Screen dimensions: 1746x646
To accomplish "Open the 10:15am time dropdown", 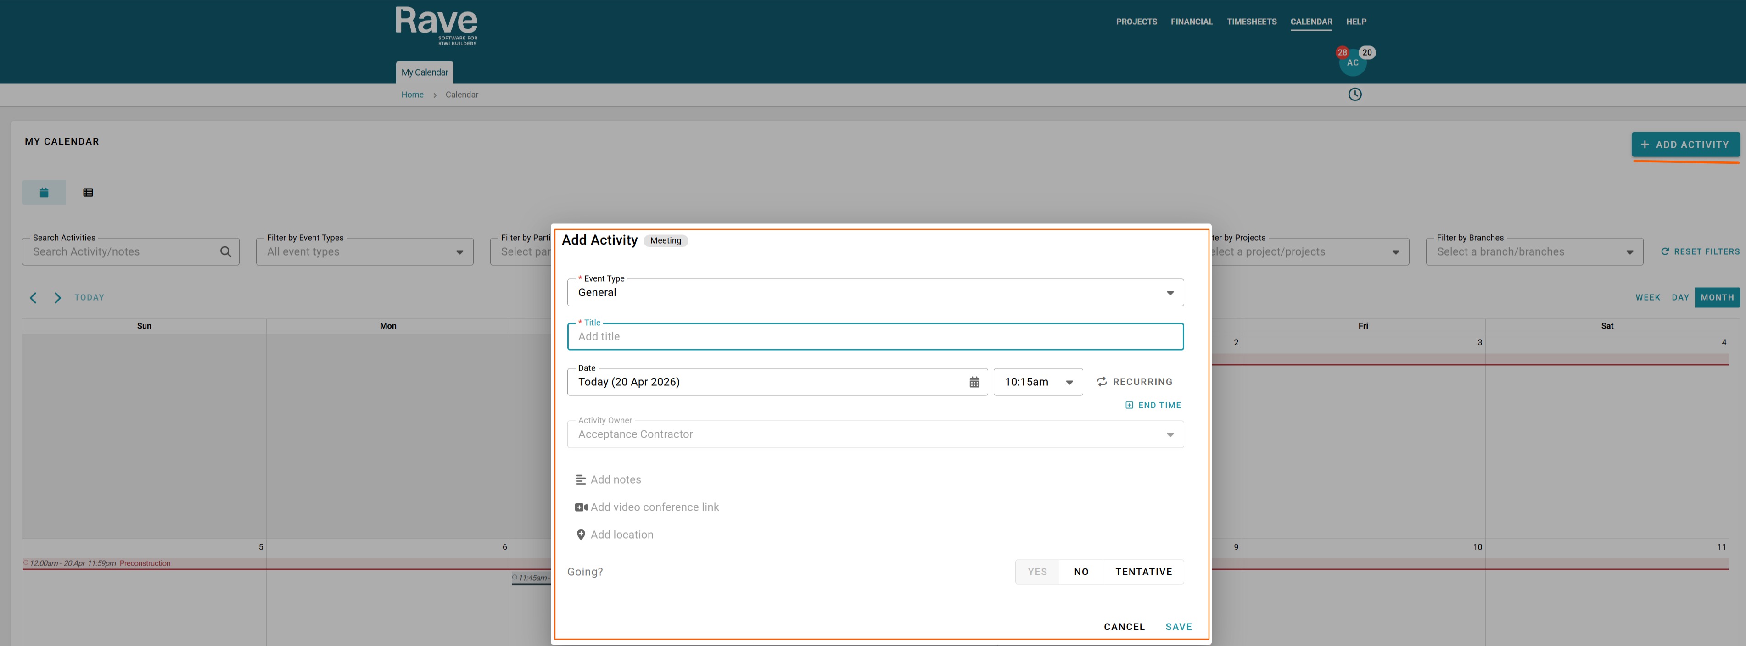I will pos(1038,382).
